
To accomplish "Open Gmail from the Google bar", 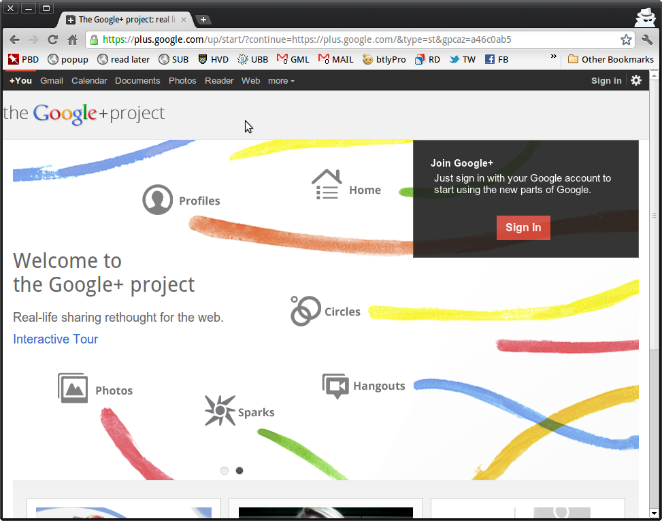I will (x=52, y=81).
